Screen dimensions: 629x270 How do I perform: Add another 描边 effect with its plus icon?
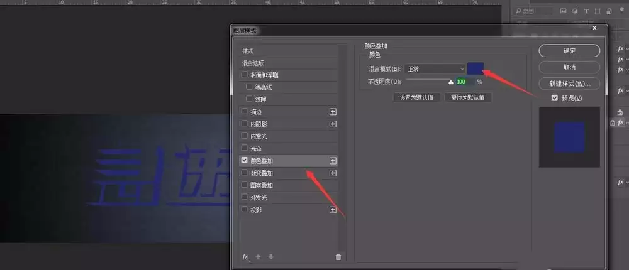(x=333, y=112)
